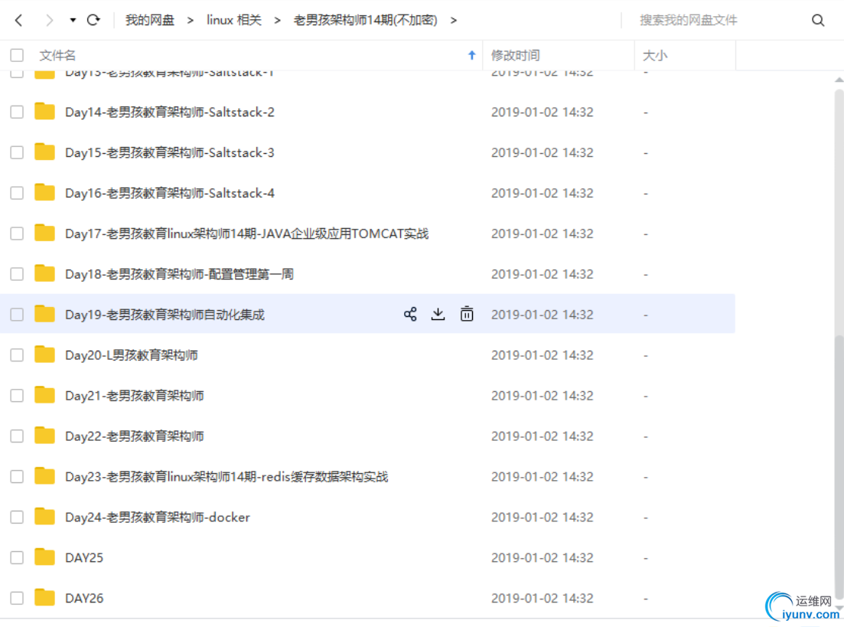Viewport: 844px width, 627px height.
Task: Toggle the DAY25 row checkbox
Action: (18, 557)
